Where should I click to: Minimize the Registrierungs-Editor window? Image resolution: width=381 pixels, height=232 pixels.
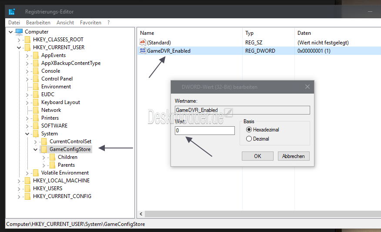pyautogui.click(x=370, y=11)
